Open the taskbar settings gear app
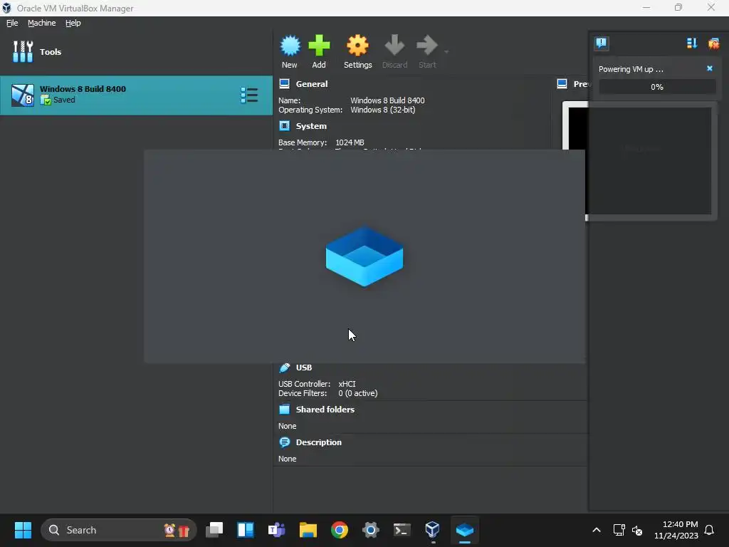 coord(370,530)
